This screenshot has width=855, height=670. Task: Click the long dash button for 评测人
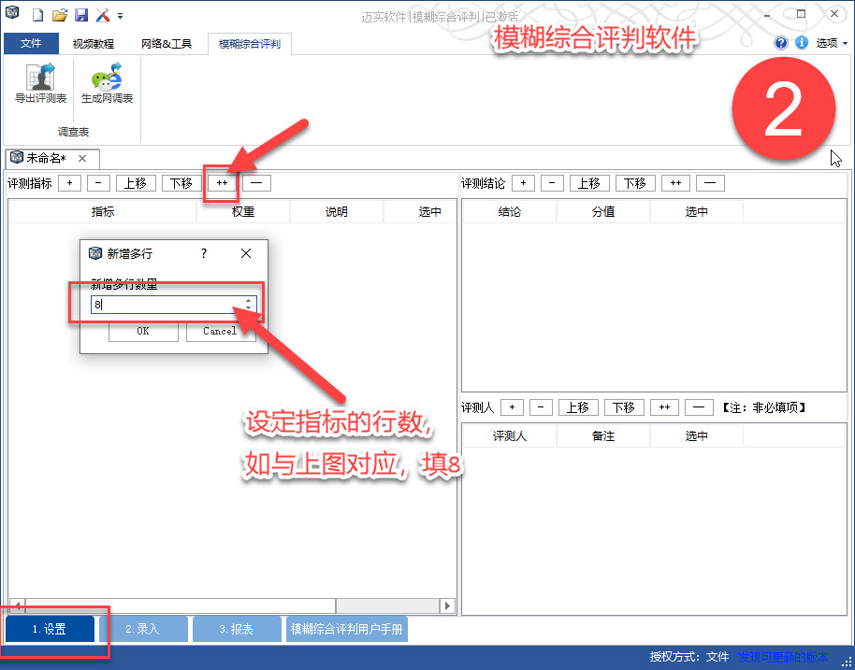(699, 407)
